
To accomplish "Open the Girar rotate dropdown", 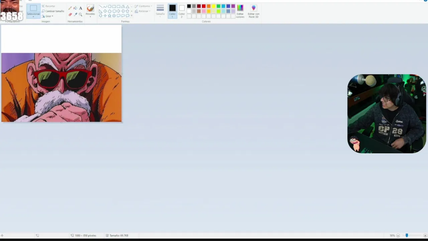I will (47, 16).
